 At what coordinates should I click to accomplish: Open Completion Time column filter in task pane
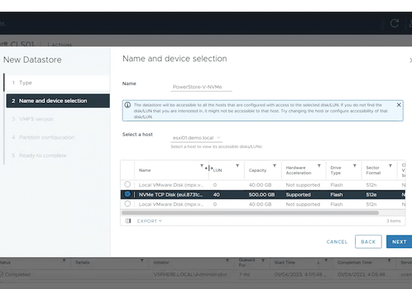pos(389,261)
